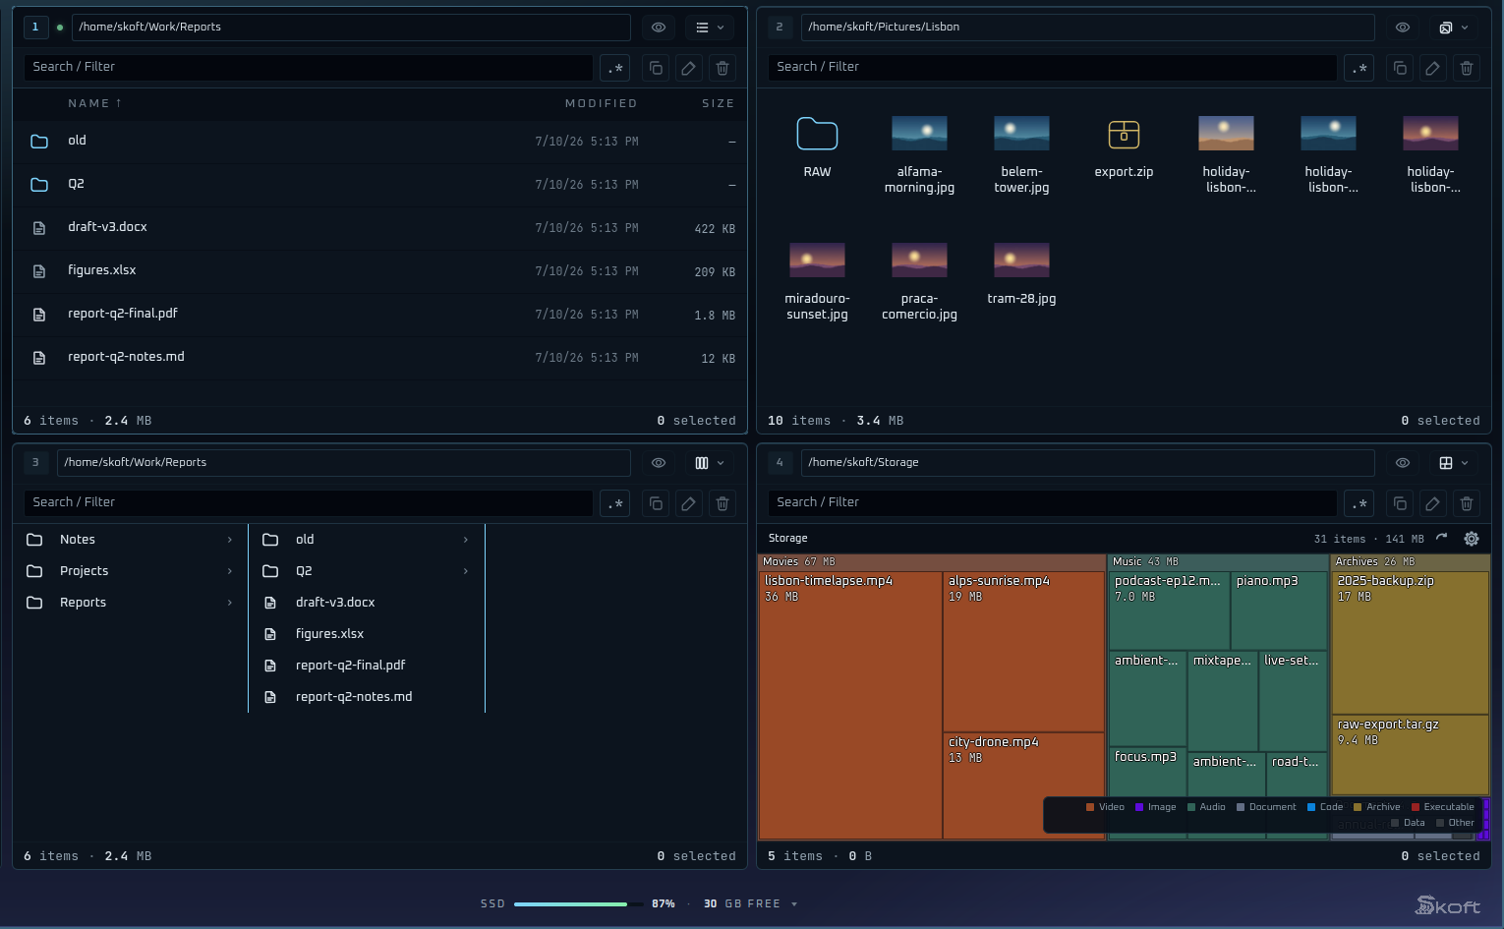Screen dimensions: 1504x929
Task: Open treemap view mode dropdown in pane 4
Action: [1454, 463]
